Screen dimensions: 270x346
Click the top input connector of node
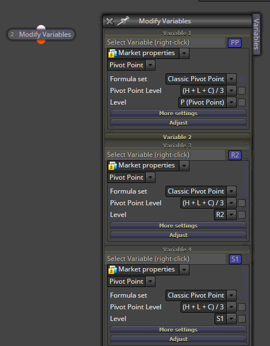point(41,28)
